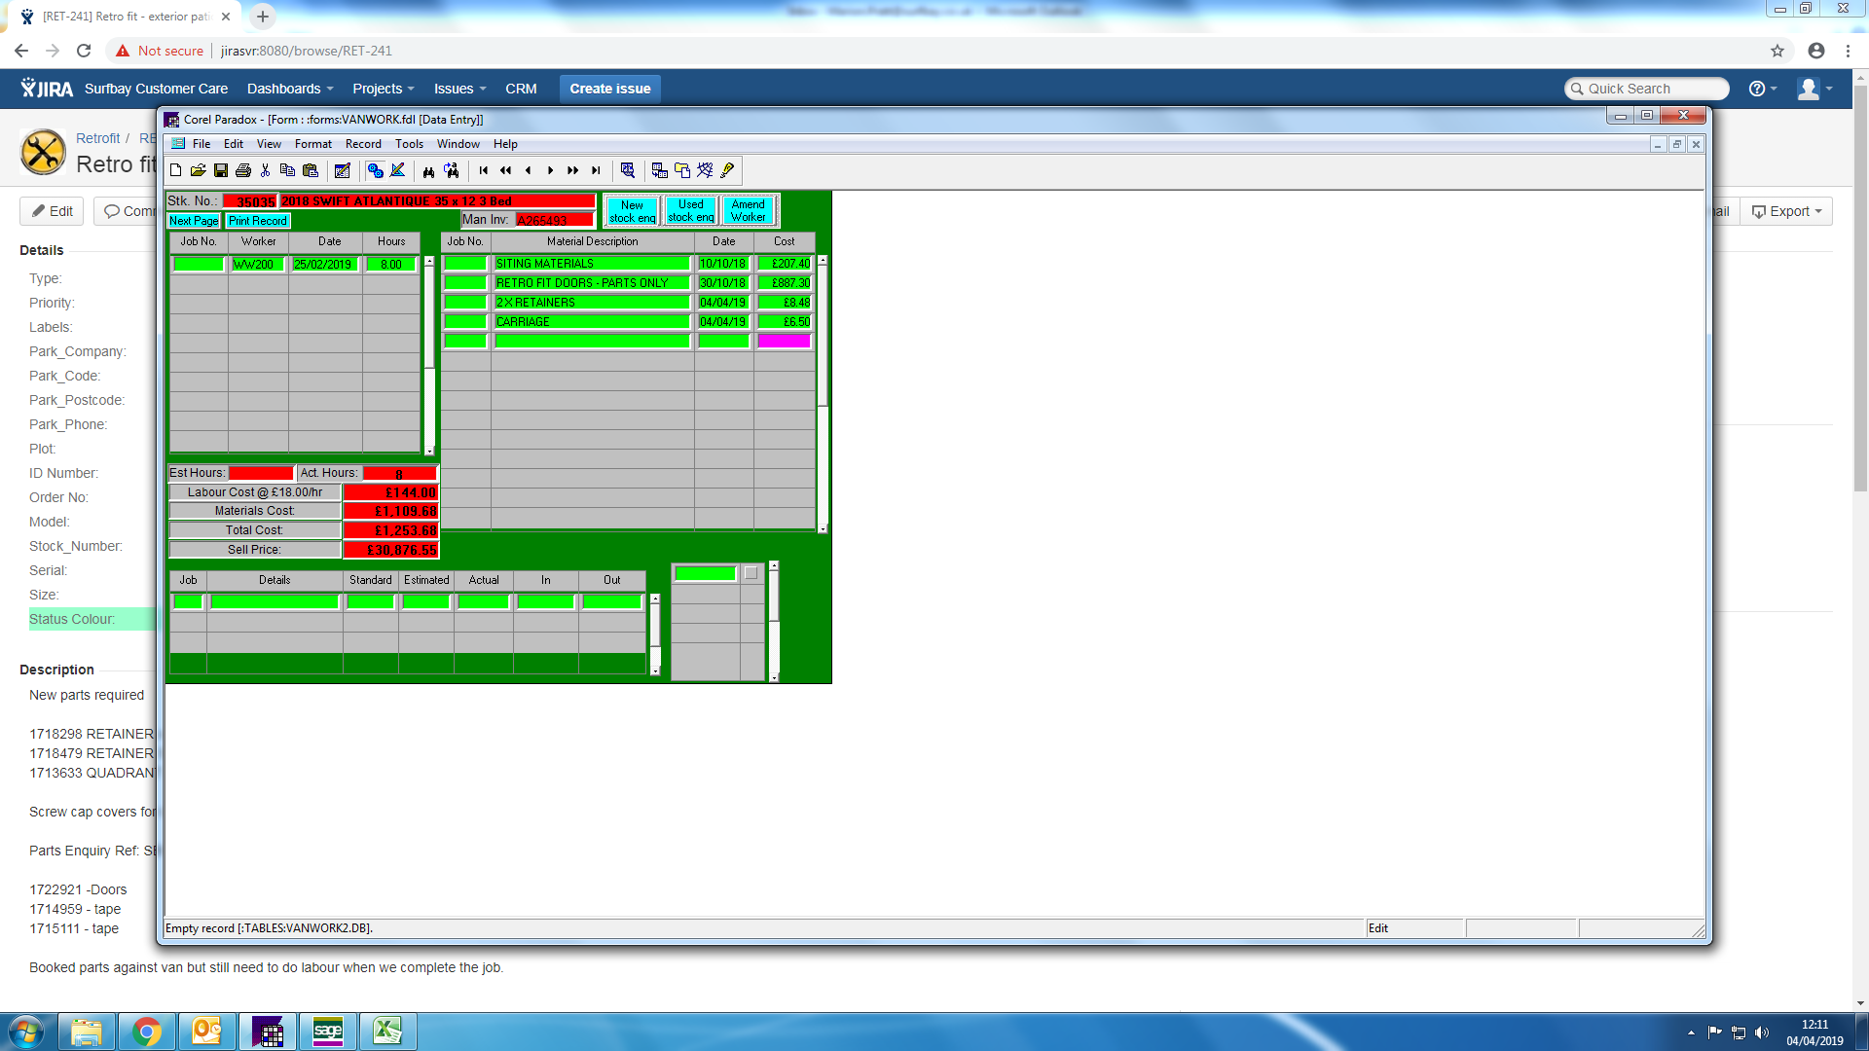Expand the Export dropdown button
The height and width of the screenshot is (1051, 1869).
click(x=1785, y=211)
